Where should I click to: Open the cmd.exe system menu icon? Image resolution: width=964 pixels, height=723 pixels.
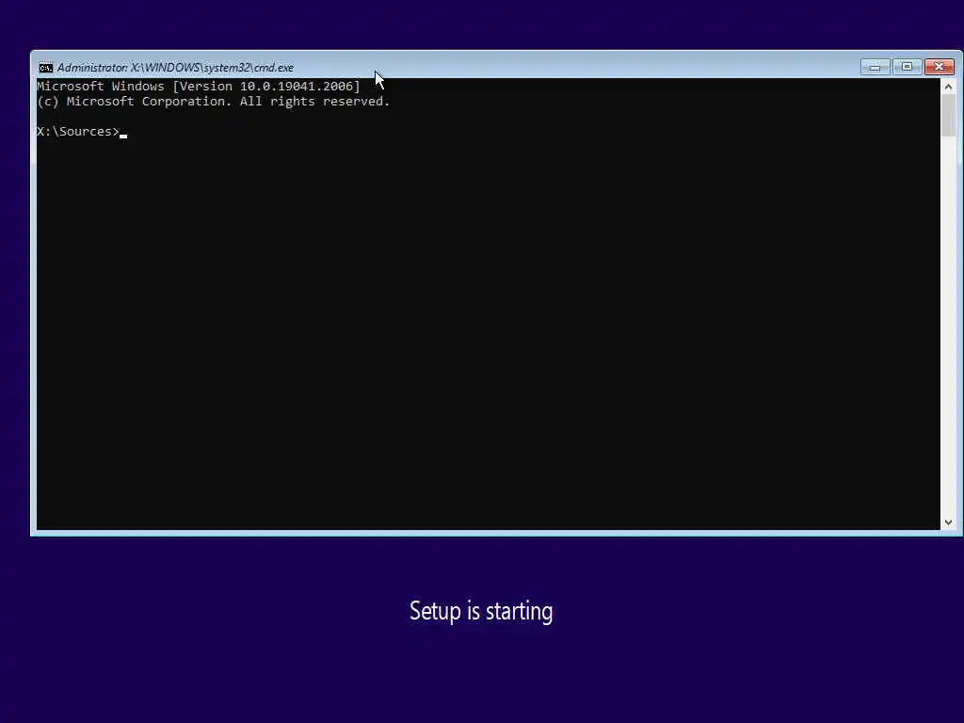(x=46, y=68)
